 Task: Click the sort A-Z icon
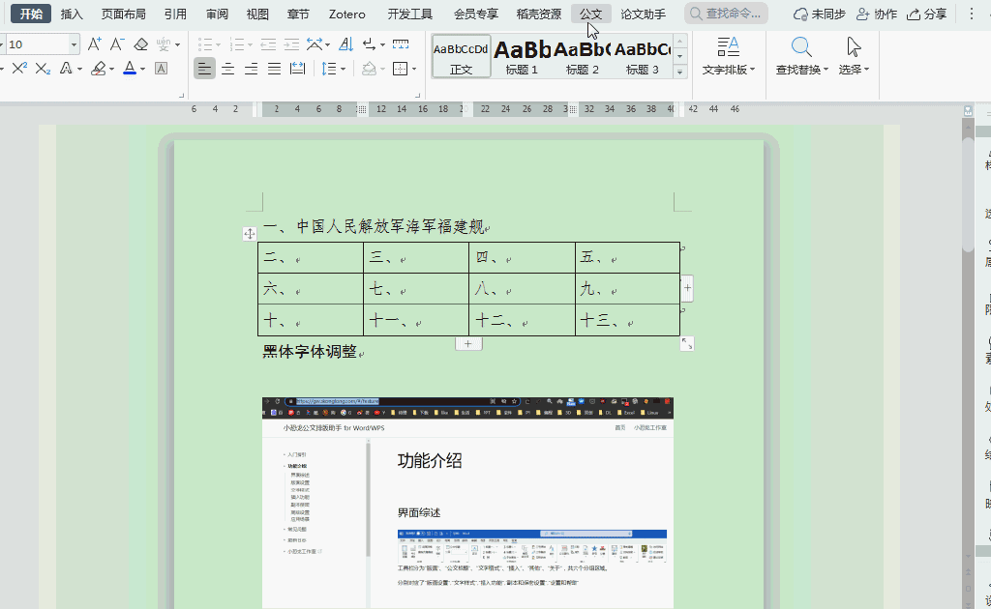tap(345, 44)
